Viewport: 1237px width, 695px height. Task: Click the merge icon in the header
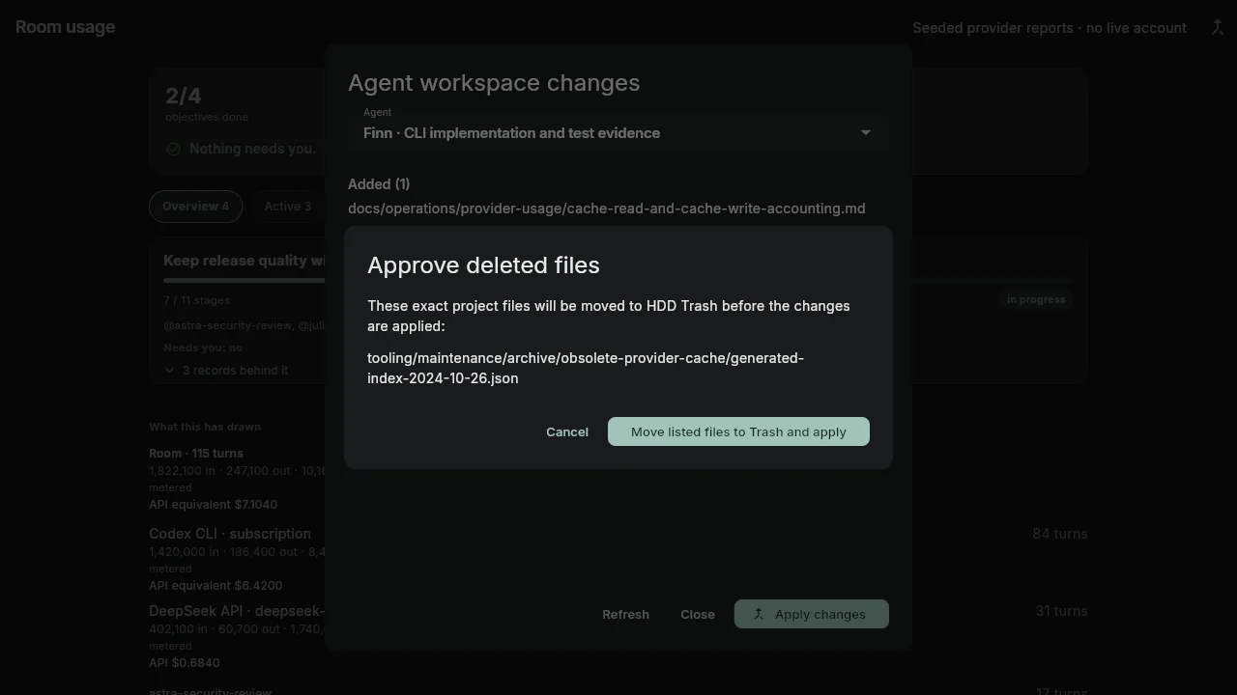pyautogui.click(x=1218, y=27)
